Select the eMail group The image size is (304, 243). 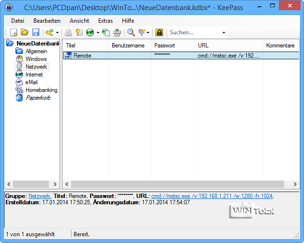[x=31, y=82]
